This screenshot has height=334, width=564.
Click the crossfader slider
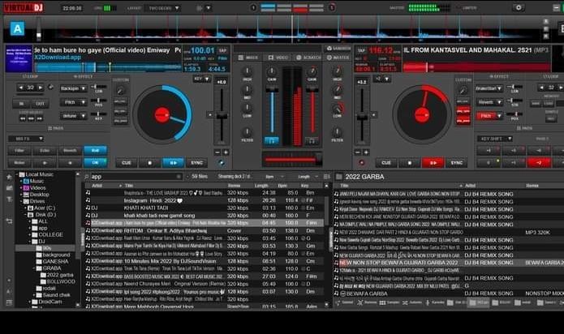click(290, 160)
